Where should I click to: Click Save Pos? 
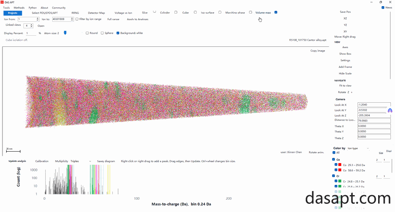(345, 12)
